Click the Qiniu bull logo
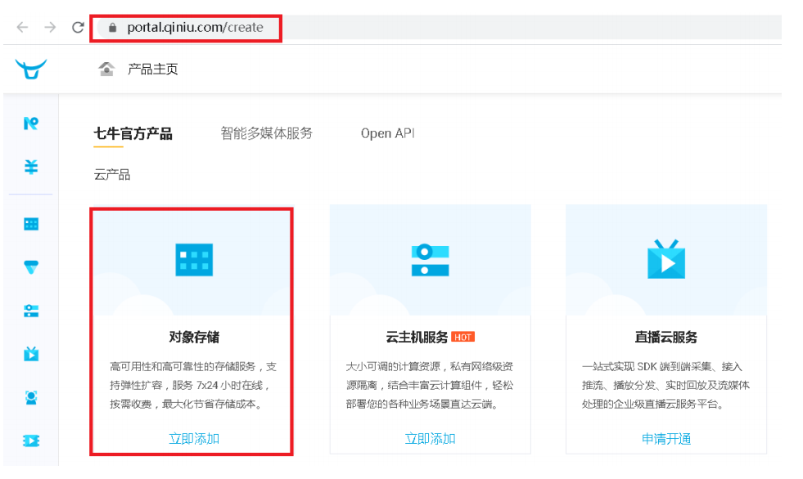803x479 pixels. click(31, 69)
